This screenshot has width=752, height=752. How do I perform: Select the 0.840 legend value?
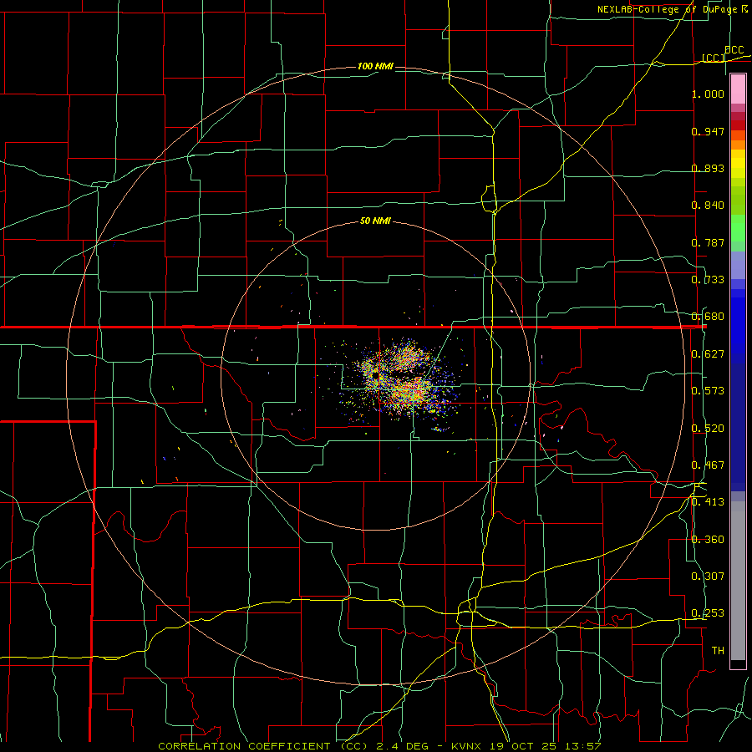point(708,205)
